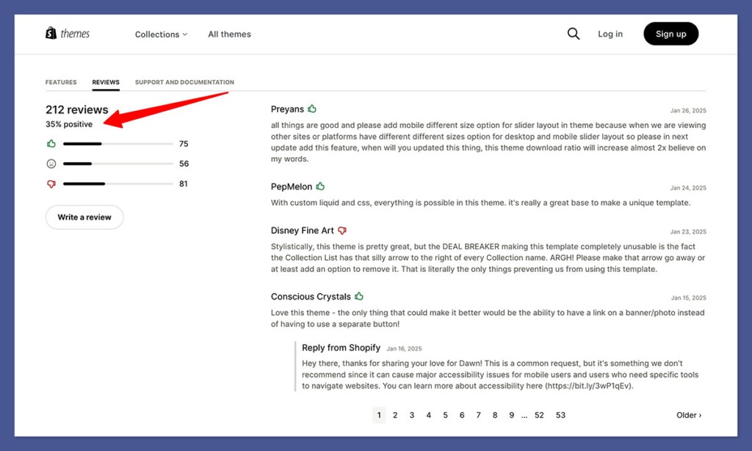Open the search magnifier icon

(x=574, y=33)
